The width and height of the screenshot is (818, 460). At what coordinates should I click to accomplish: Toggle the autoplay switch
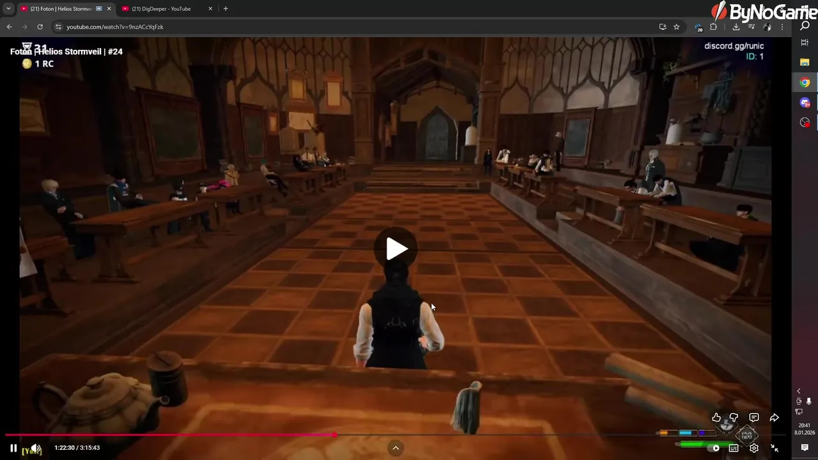point(712,448)
